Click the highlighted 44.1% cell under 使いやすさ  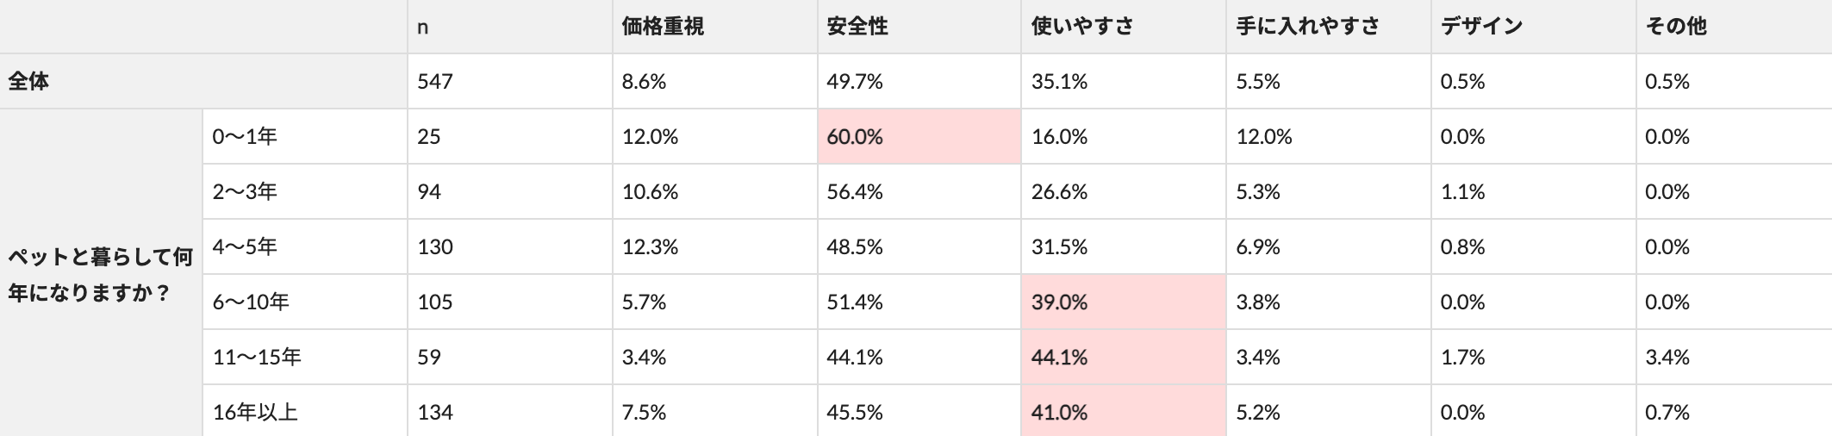pos(1123,358)
